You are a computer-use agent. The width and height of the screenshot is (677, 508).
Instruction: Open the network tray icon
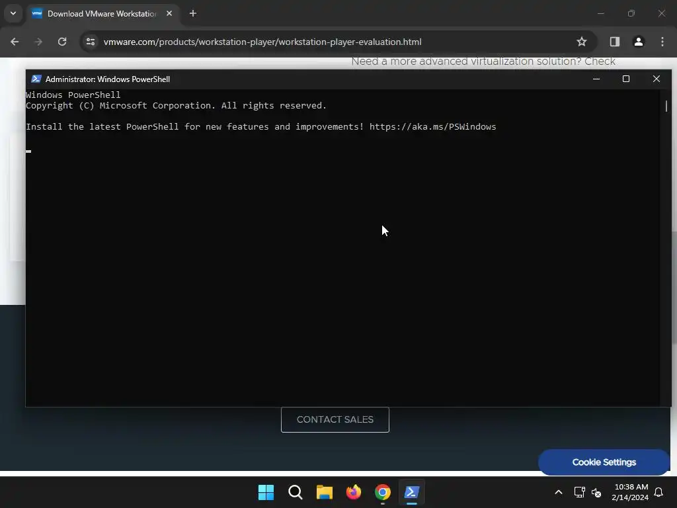coord(579,492)
